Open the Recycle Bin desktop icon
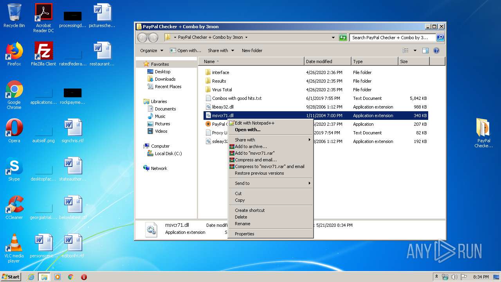This screenshot has width=501, height=282. click(14, 16)
